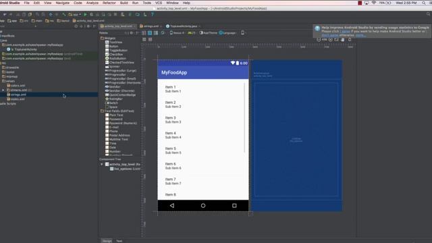
Task: Click the device orientation icon in the design toolbar
Action: pos(243,33)
